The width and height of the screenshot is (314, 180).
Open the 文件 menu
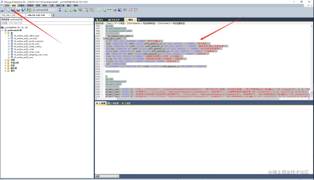pyautogui.click(x=7, y=6)
